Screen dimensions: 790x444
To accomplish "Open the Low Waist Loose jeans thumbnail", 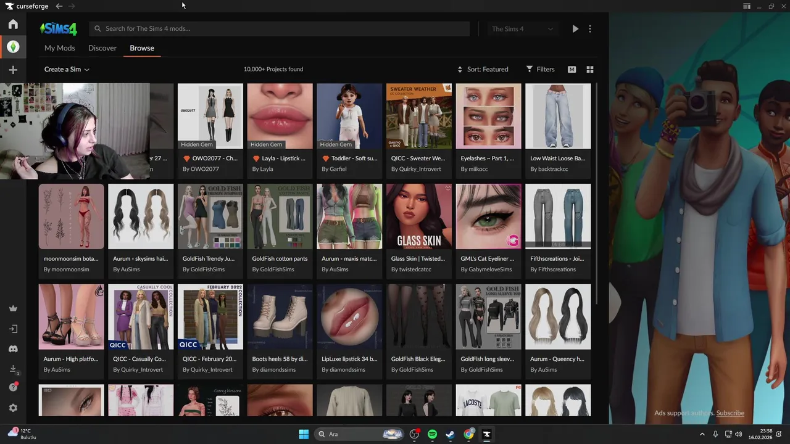I will point(558,116).
